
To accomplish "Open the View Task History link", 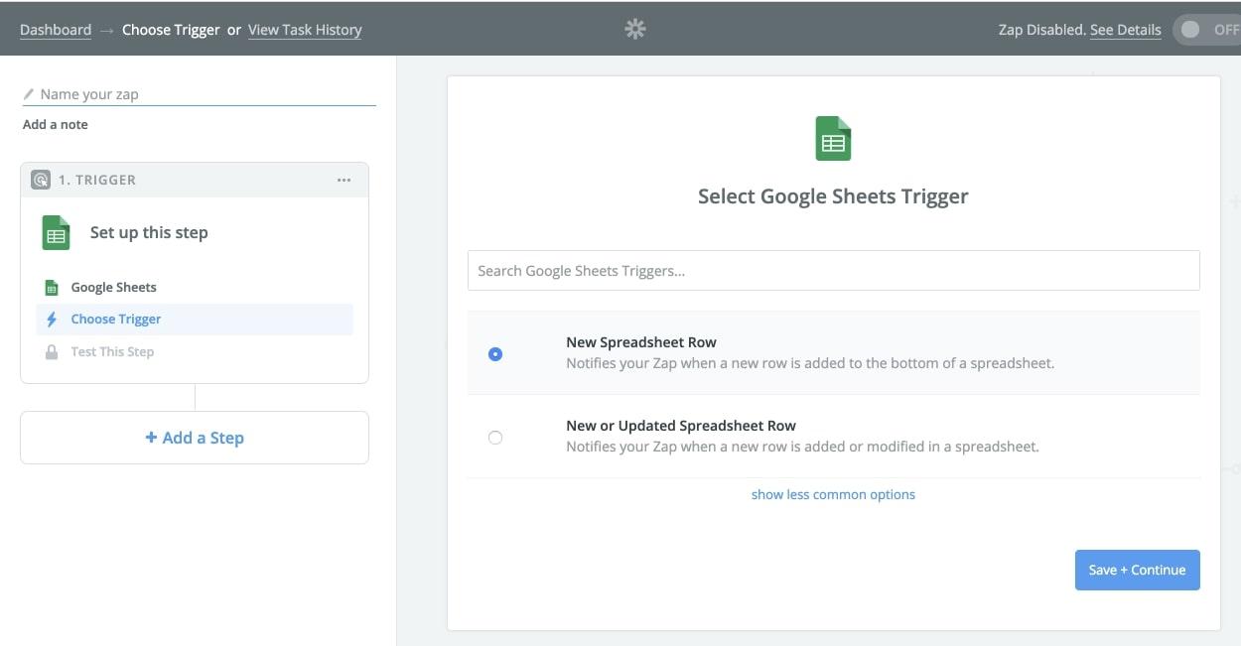I will [305, 30].
